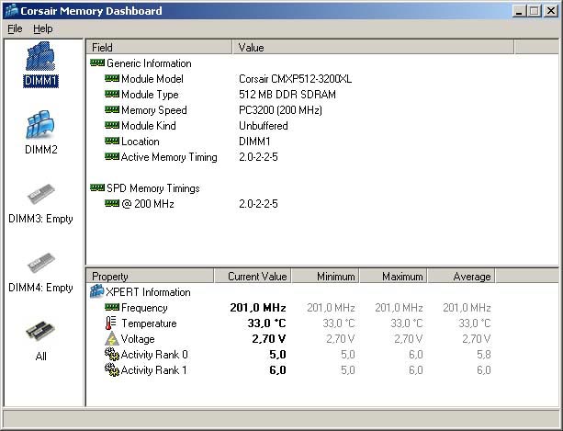Select the DIMM1 memory module icon
Screen dimensions: 563x431
pos(41,59)
